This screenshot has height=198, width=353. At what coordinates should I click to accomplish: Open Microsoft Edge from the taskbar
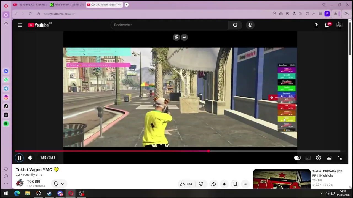[17, 193]
